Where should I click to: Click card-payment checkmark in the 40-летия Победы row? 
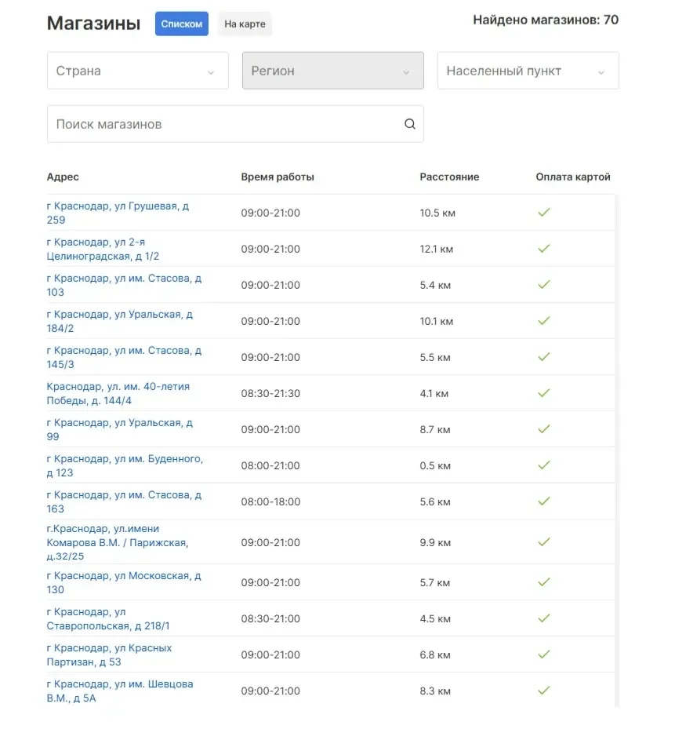point(544,392)
